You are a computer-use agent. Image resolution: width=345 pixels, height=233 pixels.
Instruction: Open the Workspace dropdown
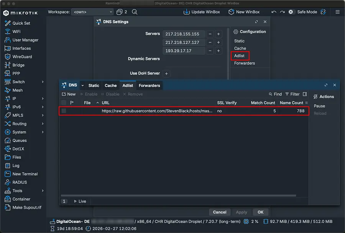(x=92, y=12)
